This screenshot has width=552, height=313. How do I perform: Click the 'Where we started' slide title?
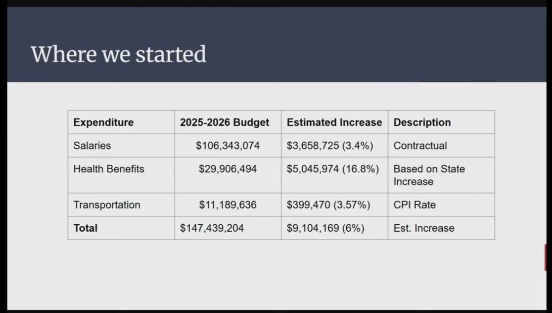click(118, 54)
